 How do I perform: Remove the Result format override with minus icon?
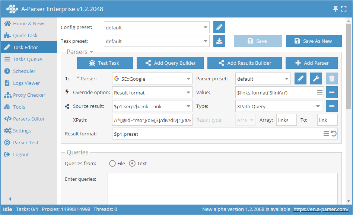pyautogui.click(x=331, y=92)
